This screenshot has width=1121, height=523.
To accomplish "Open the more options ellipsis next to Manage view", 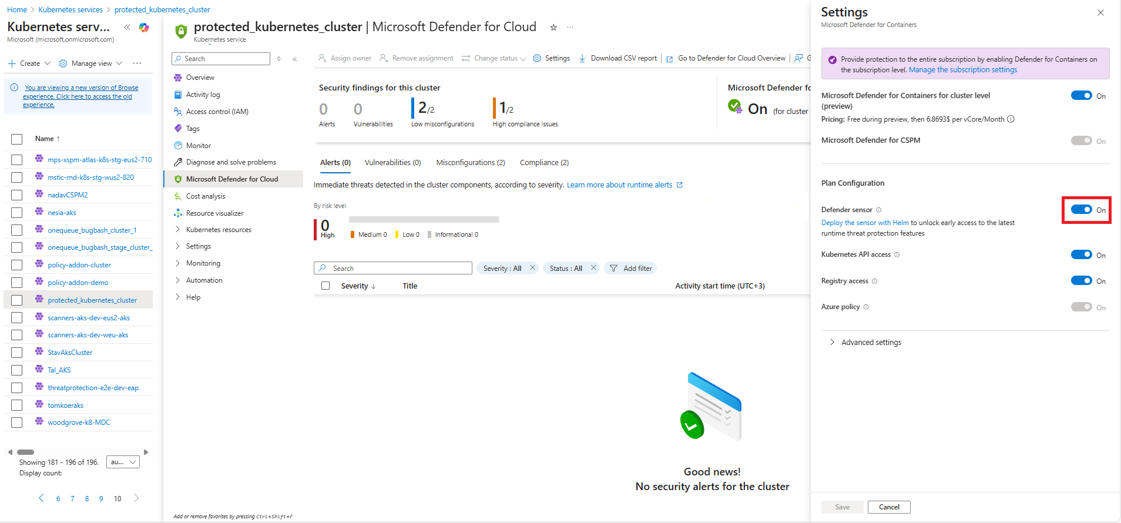I will pyautogui.click(x=137, y=63).
